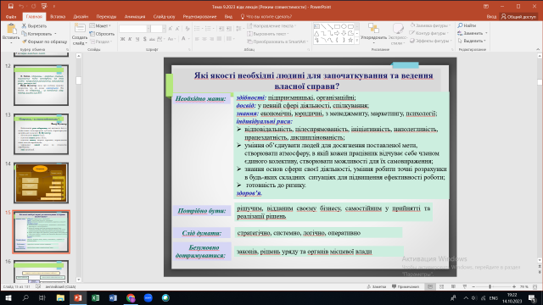Screen dimensions: 543x305
Task: Open the Файл tab
Action: tap(11, 17)
